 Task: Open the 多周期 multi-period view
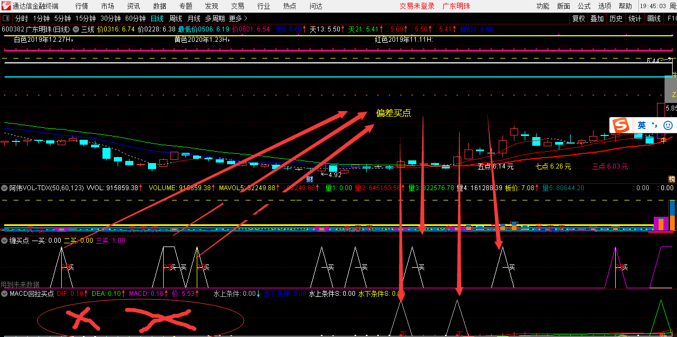point(215,18)
